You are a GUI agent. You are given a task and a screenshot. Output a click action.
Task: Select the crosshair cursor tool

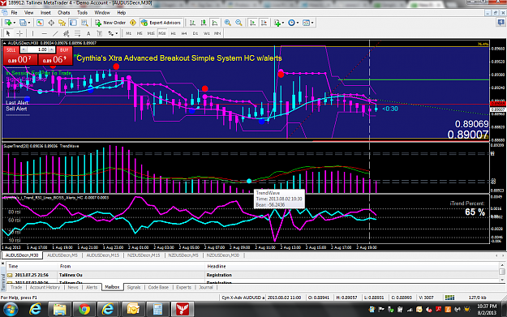click(19, 33)
